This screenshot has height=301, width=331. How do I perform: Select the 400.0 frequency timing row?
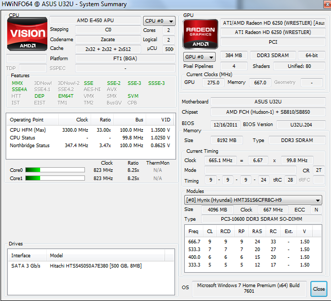point(253,257)
